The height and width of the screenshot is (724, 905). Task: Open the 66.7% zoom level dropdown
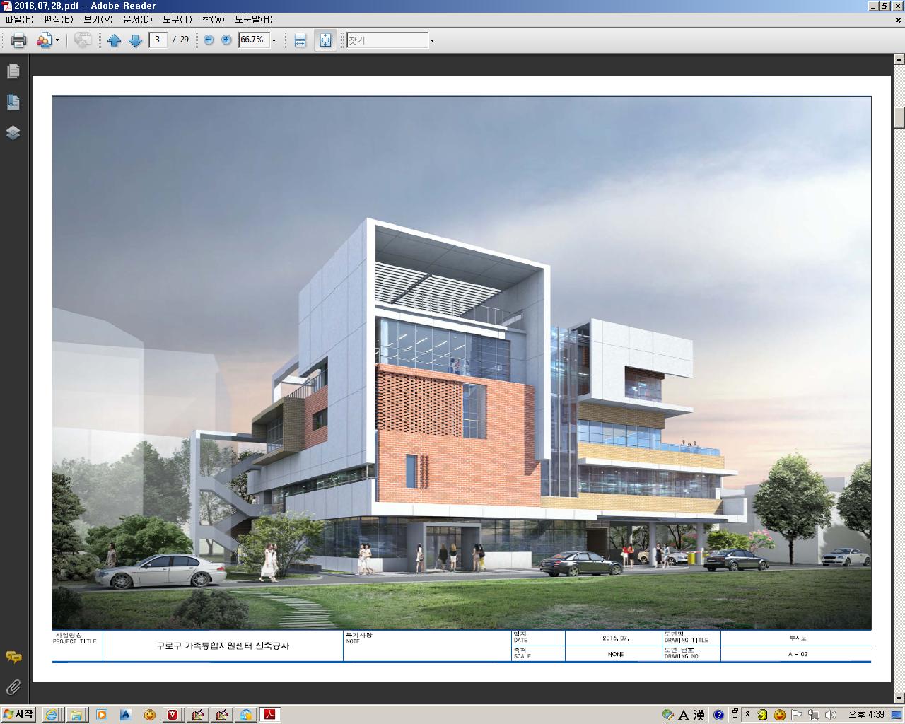(274, 40)
